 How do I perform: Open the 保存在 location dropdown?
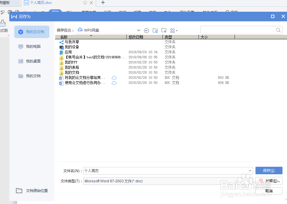pyautogui.click(x=139, y=30)
